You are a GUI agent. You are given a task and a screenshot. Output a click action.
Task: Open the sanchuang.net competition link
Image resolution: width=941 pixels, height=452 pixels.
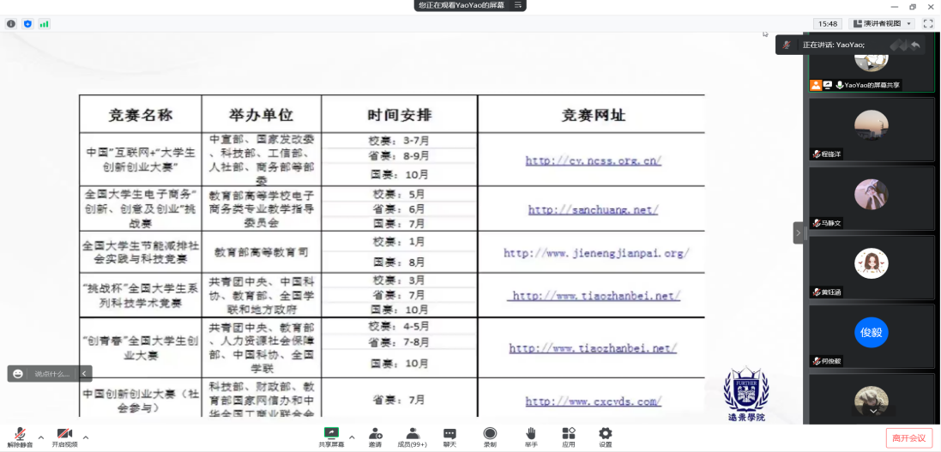(593, 209)
